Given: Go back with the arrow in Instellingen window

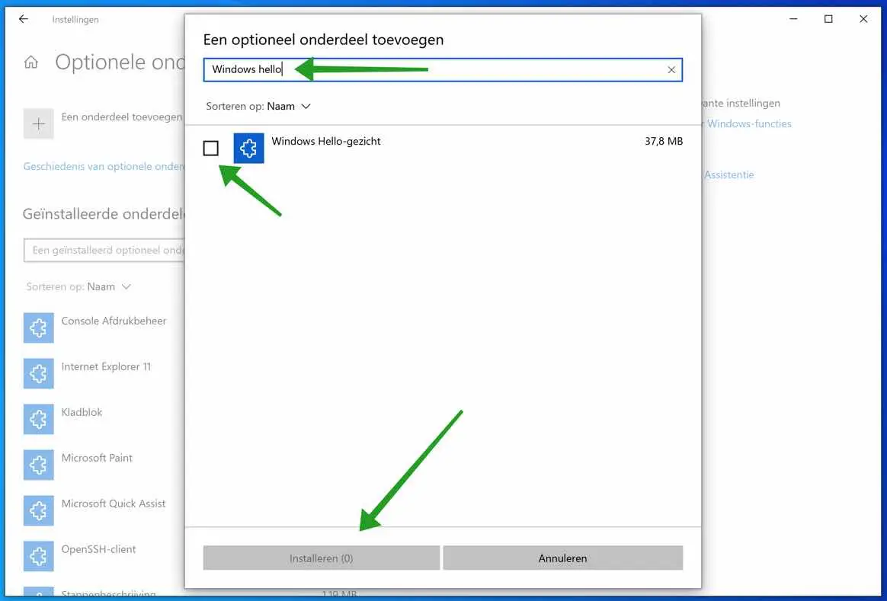Looking at the screenshot, I should [23, 19].
